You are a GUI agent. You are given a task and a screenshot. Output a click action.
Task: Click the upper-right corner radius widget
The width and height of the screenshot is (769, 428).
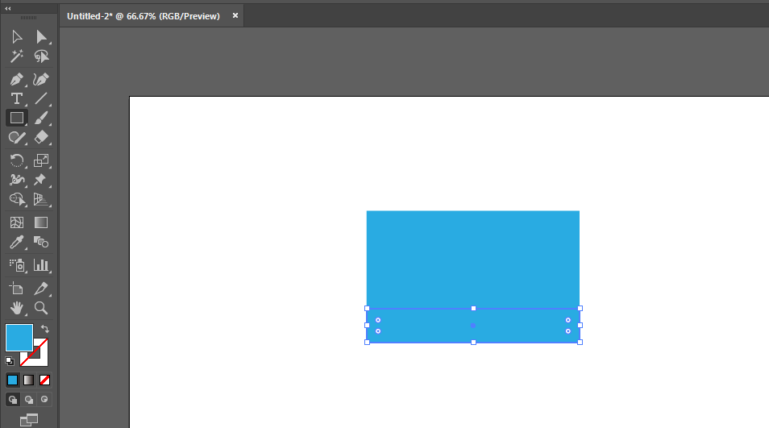coord(568,320)
